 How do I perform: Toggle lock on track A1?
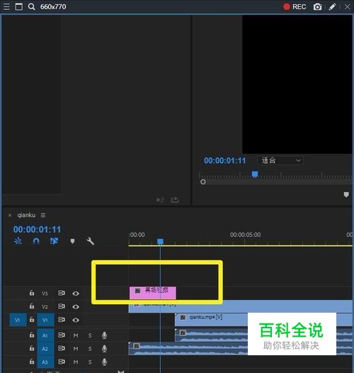[32, 335]
